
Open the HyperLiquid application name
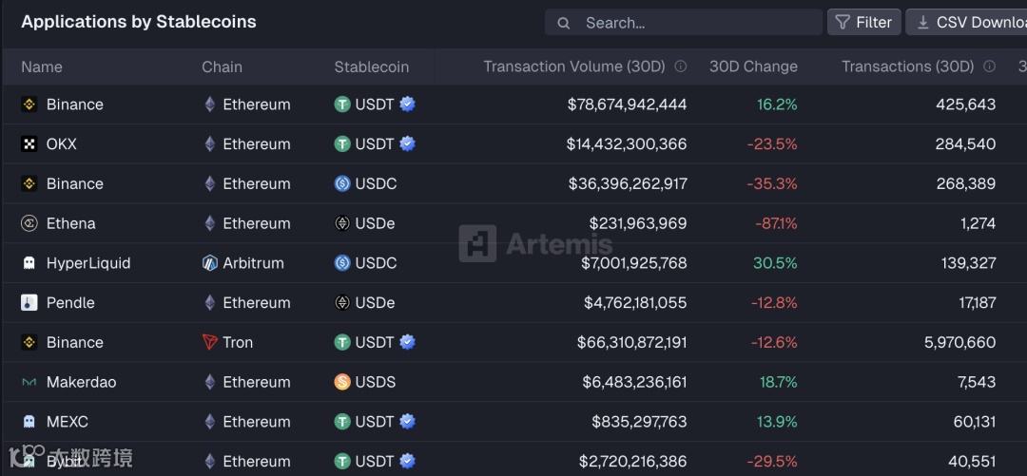tap(88, 263)
